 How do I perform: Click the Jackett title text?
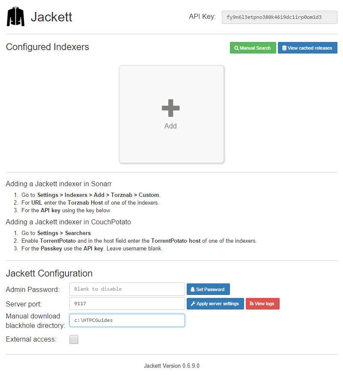click(x=51, y=17)
